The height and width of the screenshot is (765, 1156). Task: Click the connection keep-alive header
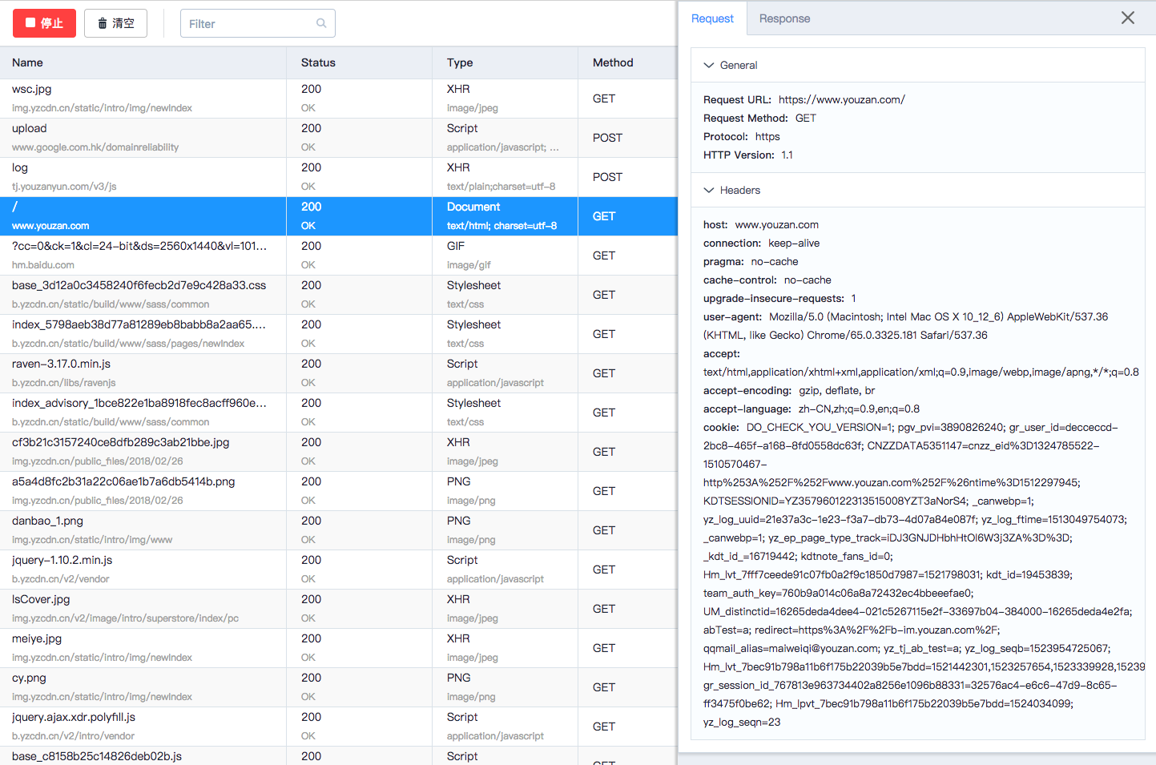(762, 243)
